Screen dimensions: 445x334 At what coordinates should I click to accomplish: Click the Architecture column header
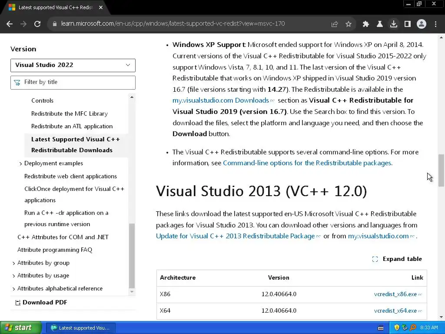point(178,278)
